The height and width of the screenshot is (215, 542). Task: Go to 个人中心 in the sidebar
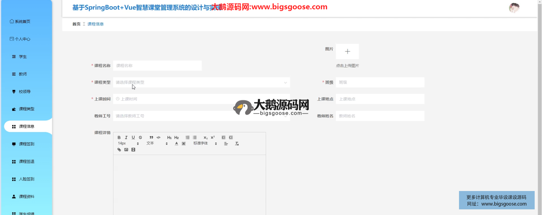click(23, 39)
